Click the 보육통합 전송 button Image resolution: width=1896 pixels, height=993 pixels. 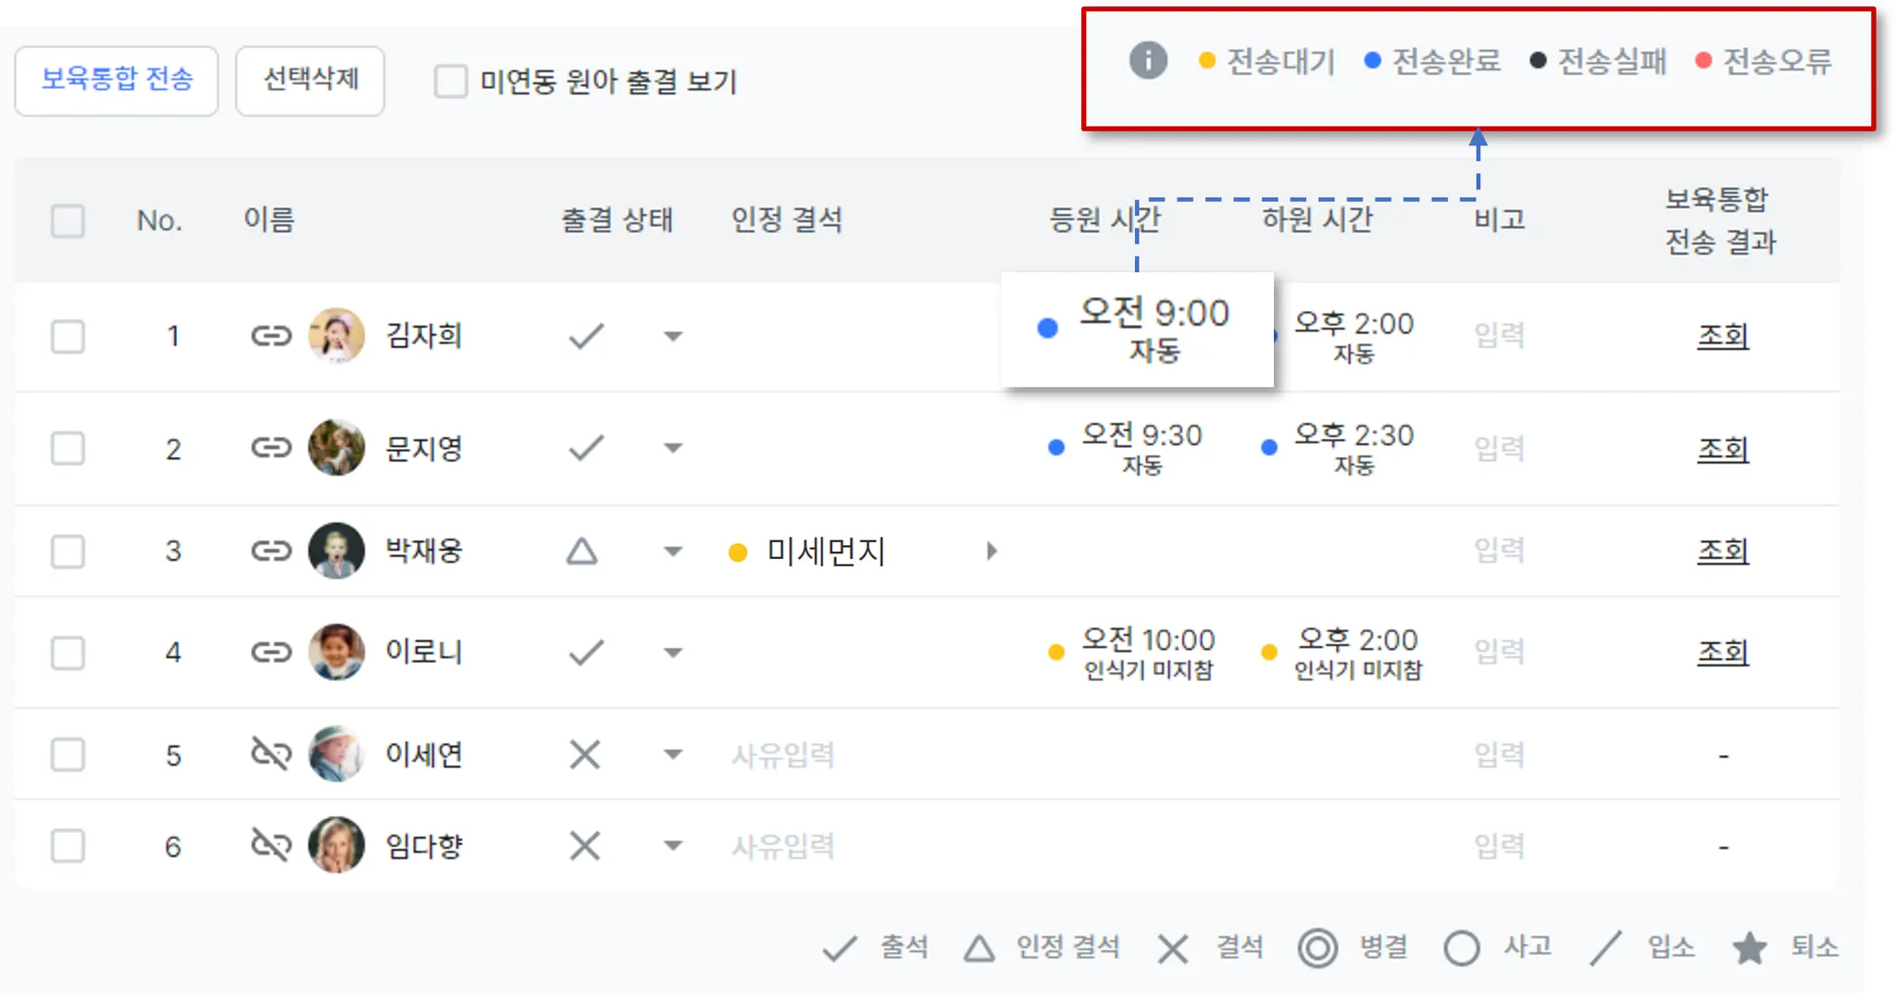pyautogui.click(x=117, y=81)
